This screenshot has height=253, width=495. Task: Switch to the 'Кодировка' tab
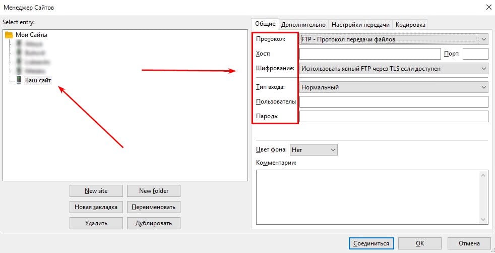point(410,25)
